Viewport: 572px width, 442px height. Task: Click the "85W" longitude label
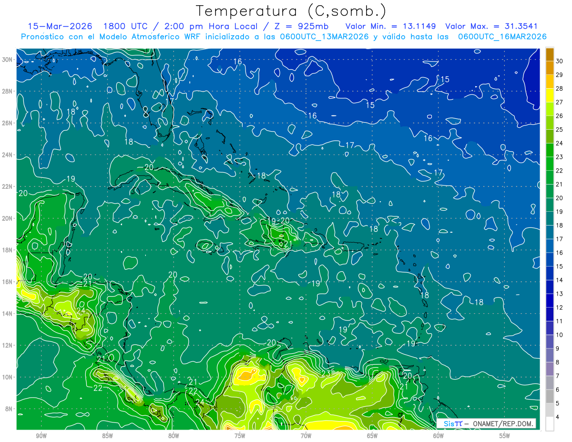(x=107, y=436)
